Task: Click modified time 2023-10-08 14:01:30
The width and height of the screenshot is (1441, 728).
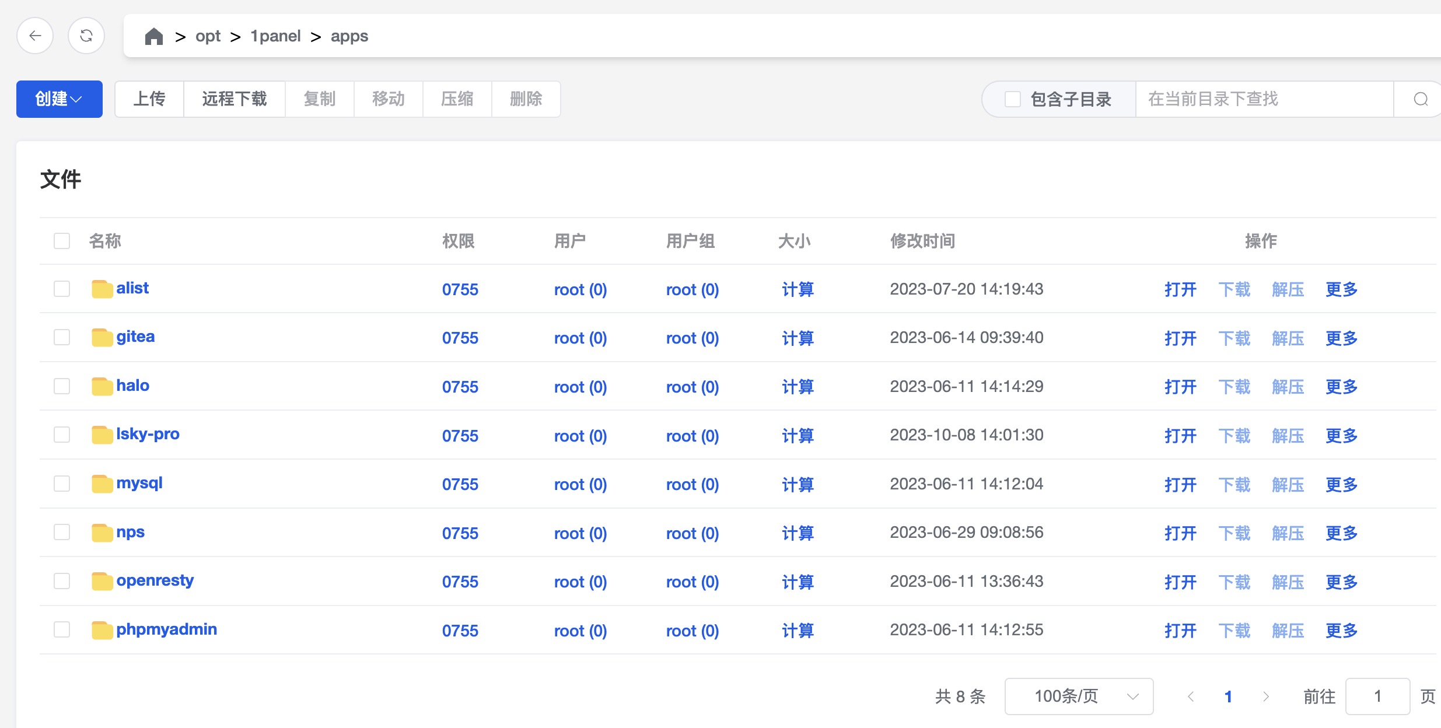Action: click(967, 435)
